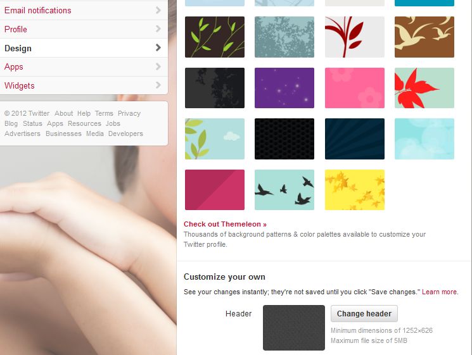Pick the teal theme with black birds

[x=284, y=190]
